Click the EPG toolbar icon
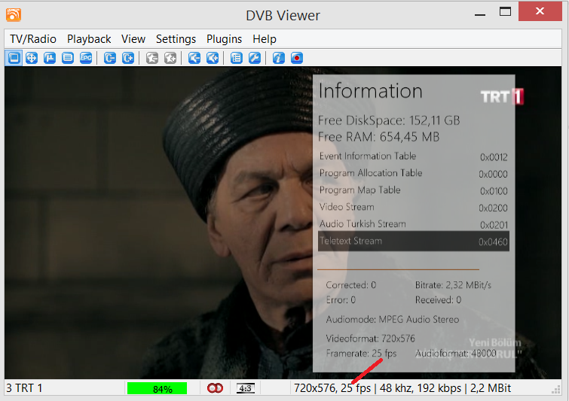 (86, 58)
